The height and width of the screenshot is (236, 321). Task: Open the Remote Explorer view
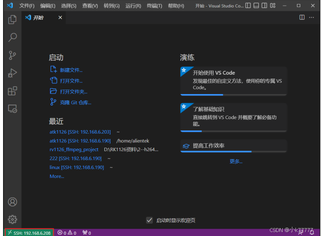(12, 109)
